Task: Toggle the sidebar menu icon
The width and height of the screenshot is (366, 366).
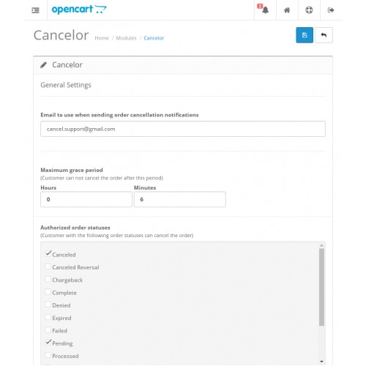Action: (36, 10)
